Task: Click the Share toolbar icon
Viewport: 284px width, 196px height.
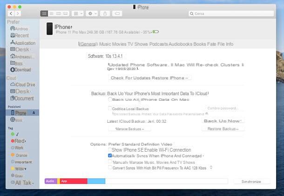Action: pos(105,14)
